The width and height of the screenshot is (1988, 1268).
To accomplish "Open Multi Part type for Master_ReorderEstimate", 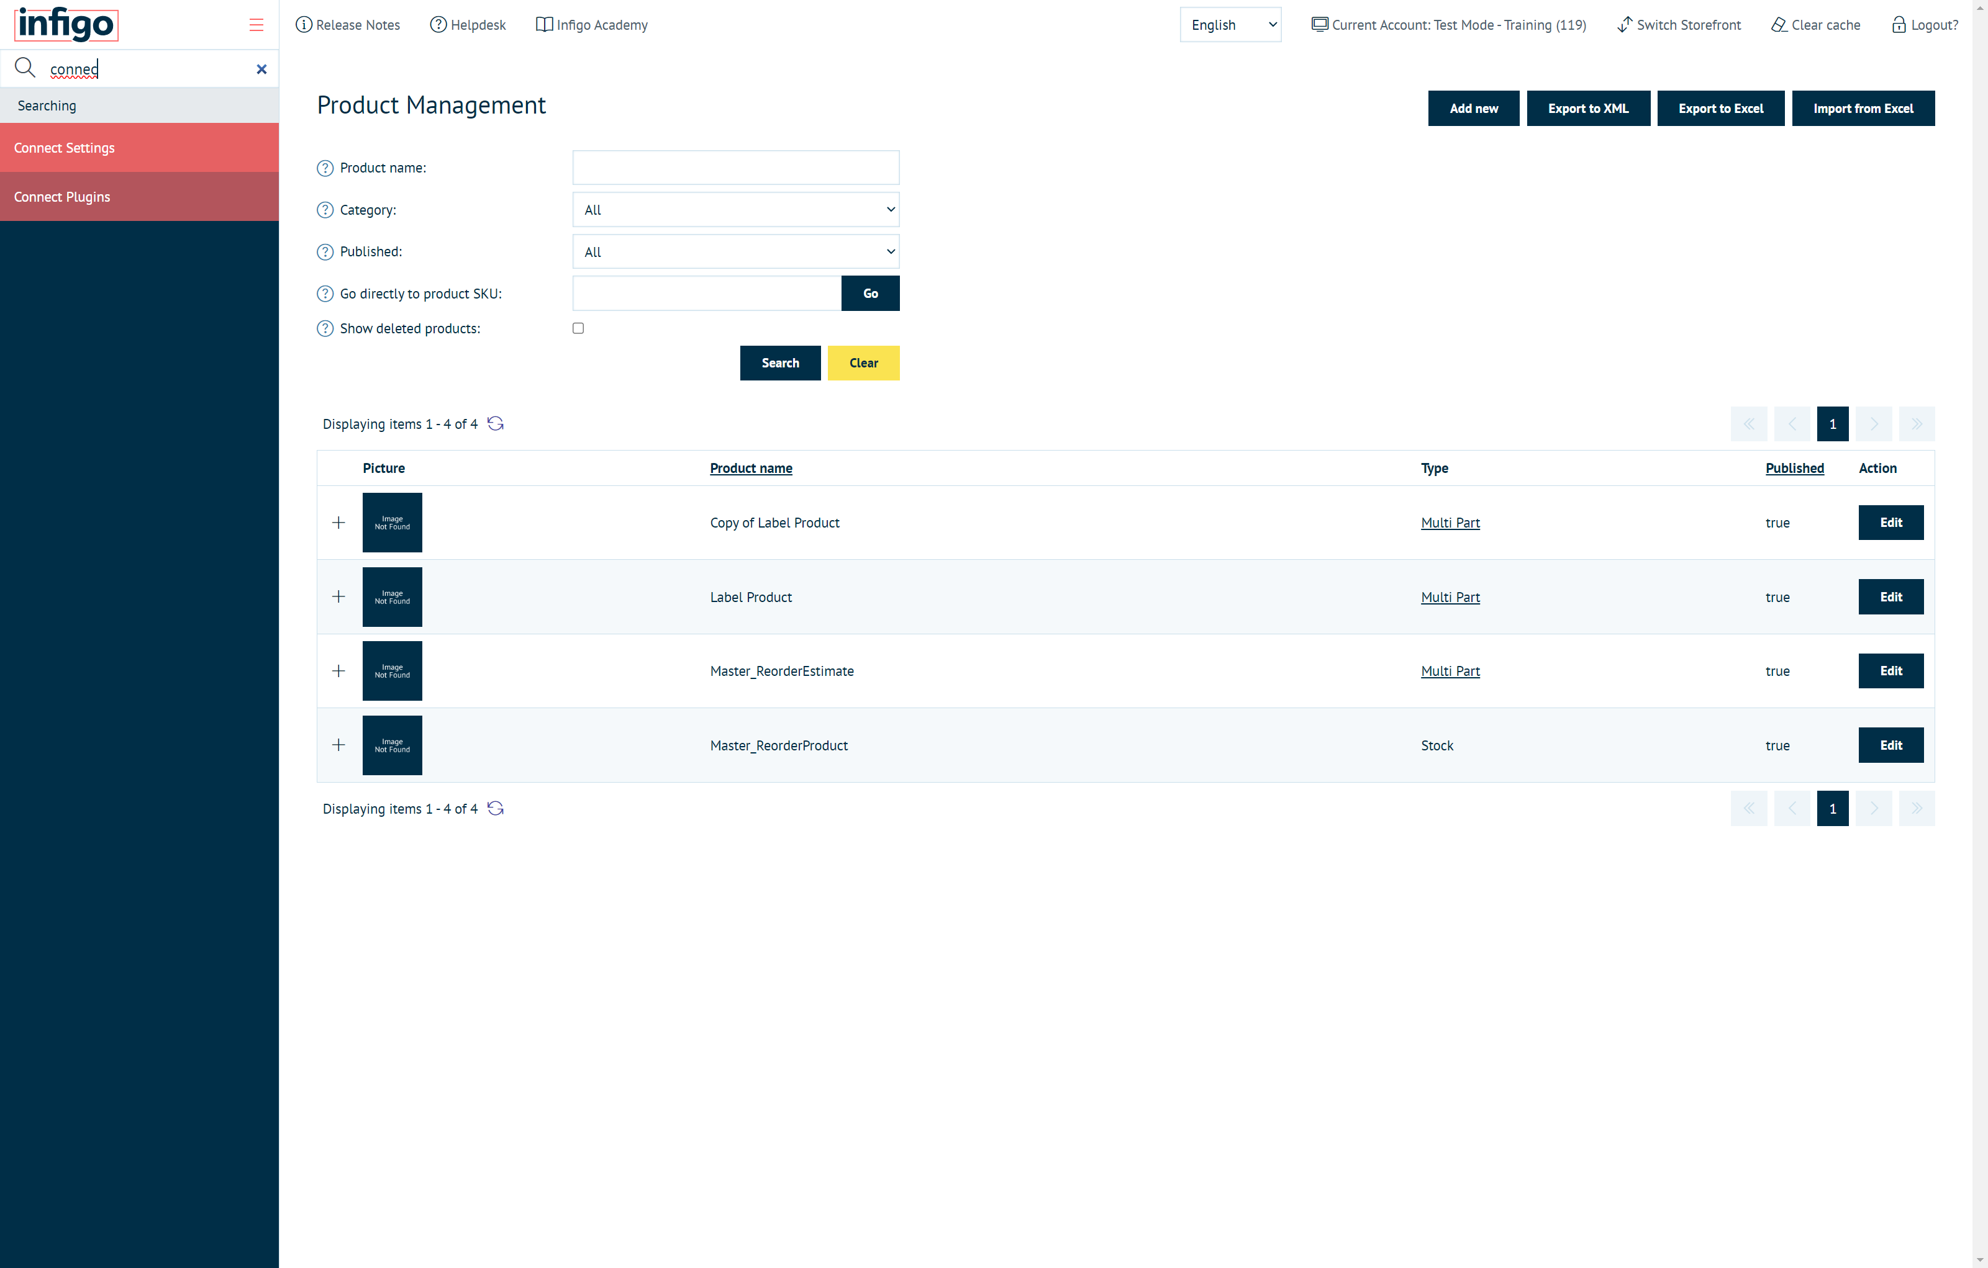I will tap(1451, 672).
